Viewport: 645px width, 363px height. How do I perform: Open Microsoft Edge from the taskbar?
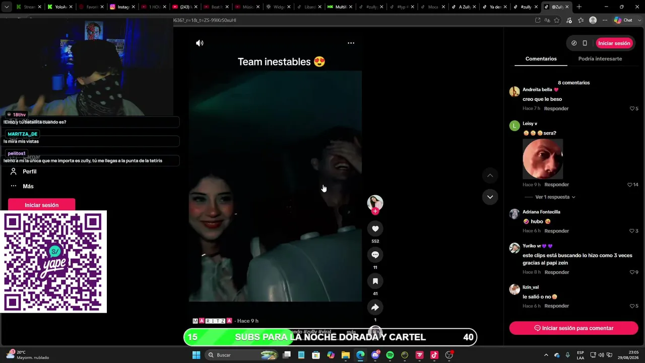coord(360,355)
